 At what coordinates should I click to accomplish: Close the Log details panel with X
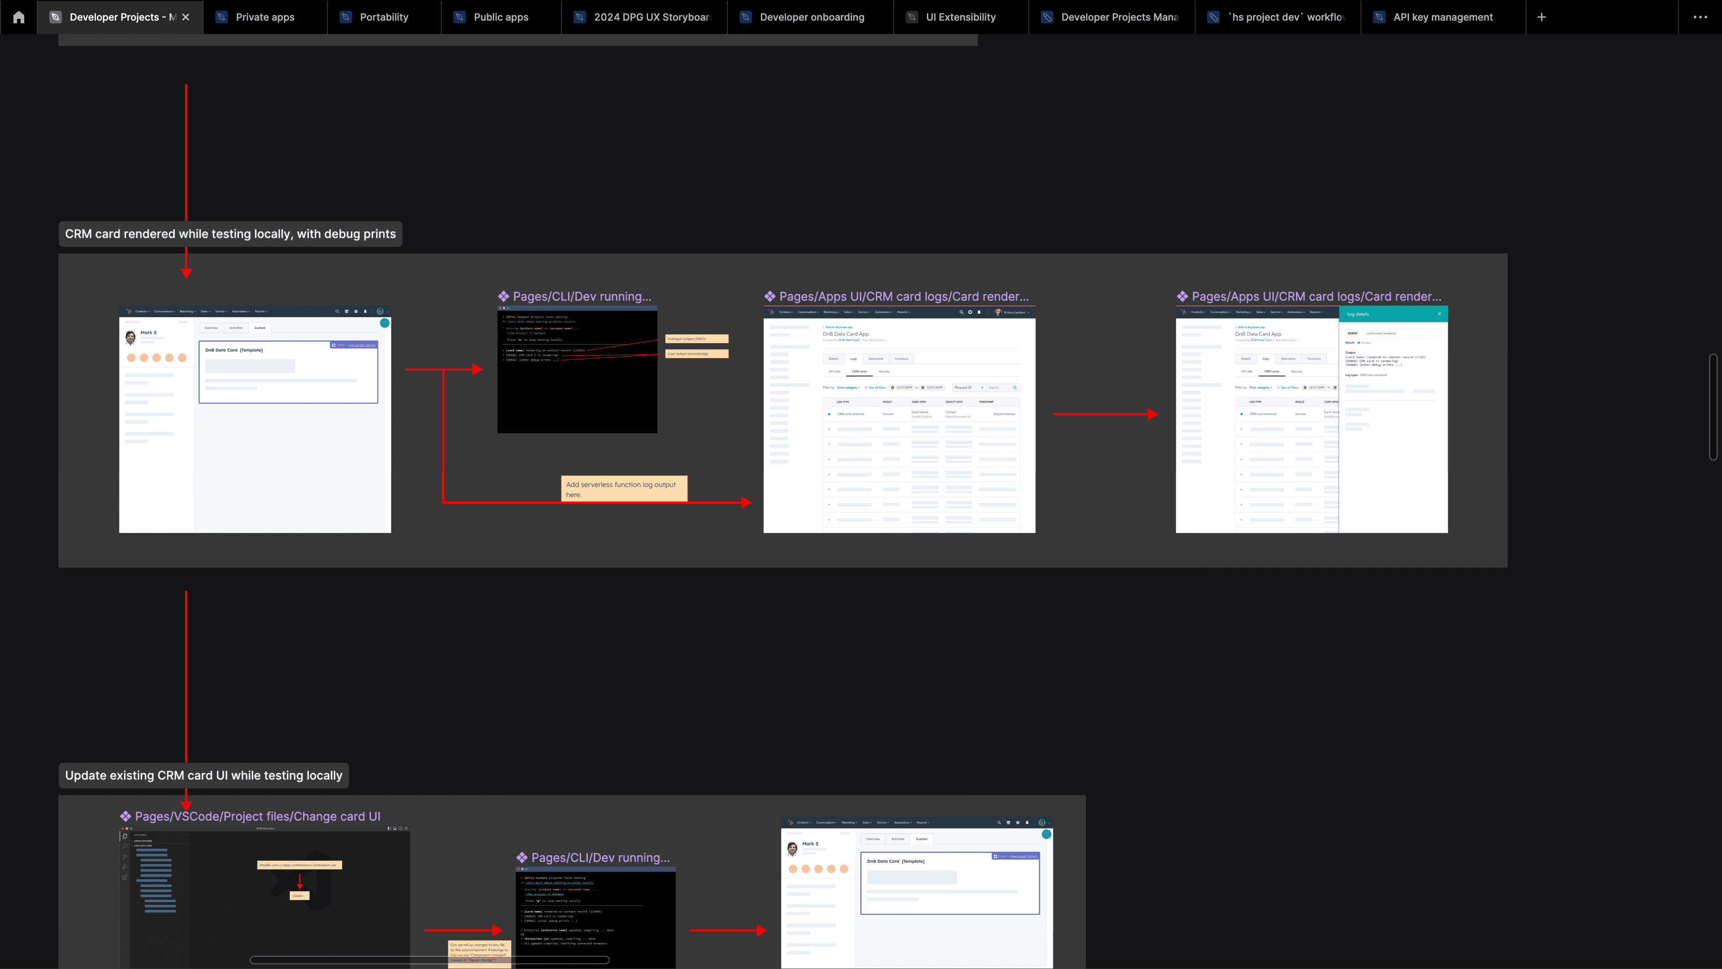(x=1439, y=314)
